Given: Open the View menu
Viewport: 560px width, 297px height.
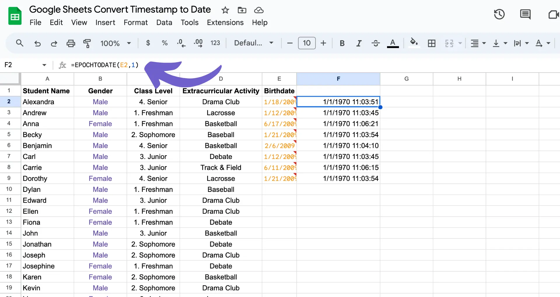Looking at the screenshot, I should pos(79,22).
